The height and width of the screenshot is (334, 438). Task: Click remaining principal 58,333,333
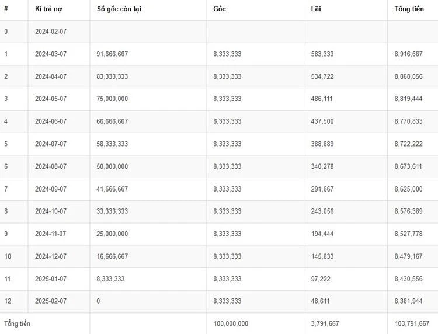(112, 144)
